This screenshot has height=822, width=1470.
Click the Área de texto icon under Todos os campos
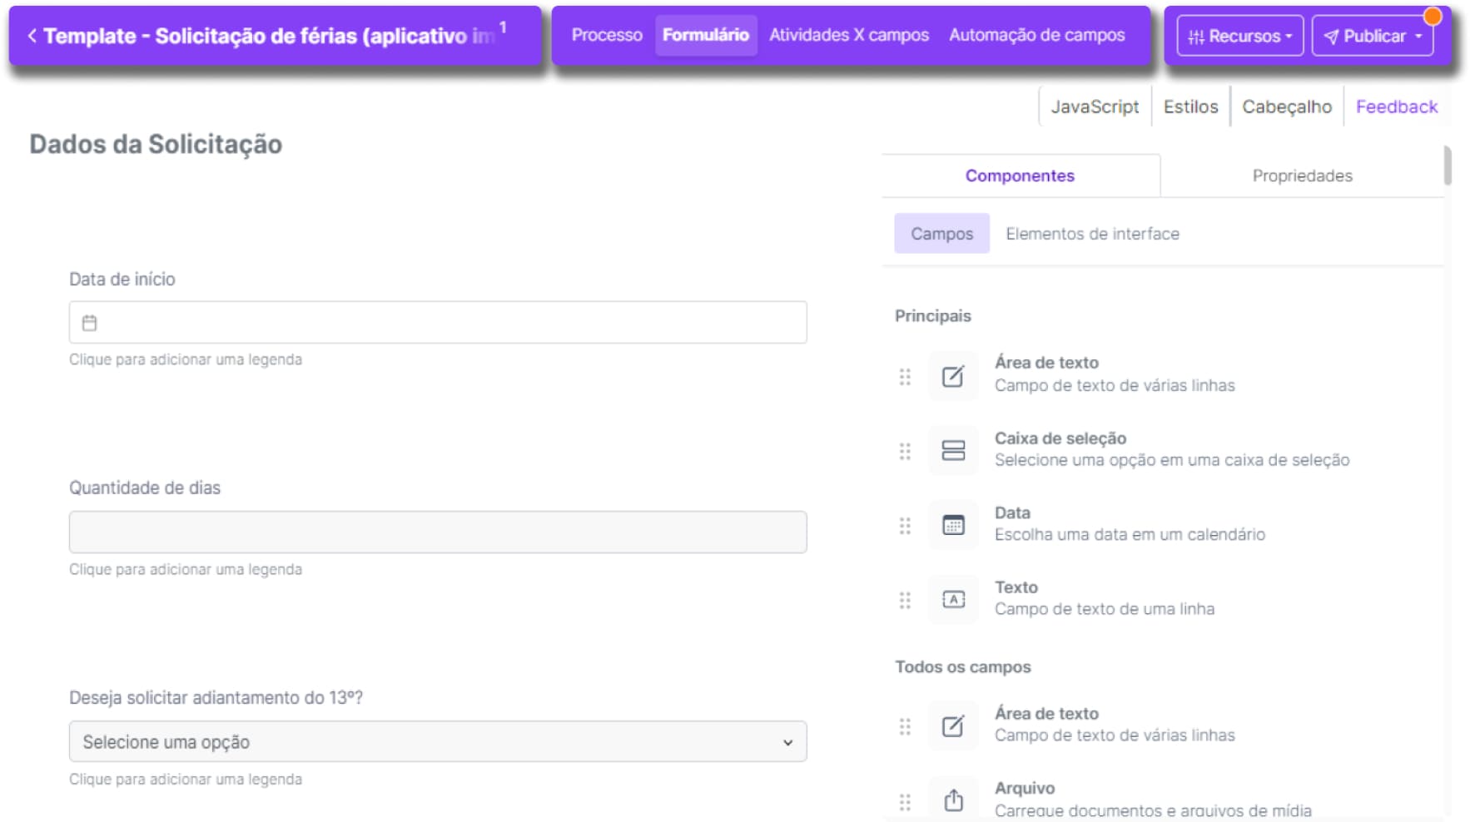953,725
